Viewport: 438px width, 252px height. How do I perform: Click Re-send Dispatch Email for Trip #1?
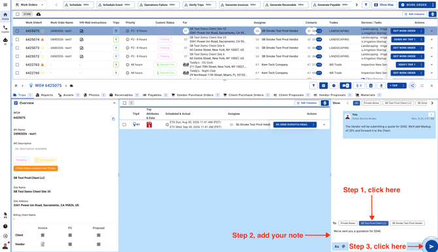[292, 125]
